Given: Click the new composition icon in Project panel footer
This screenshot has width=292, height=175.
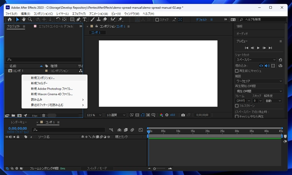Looking at the screenshot, I should click(19, 115).
